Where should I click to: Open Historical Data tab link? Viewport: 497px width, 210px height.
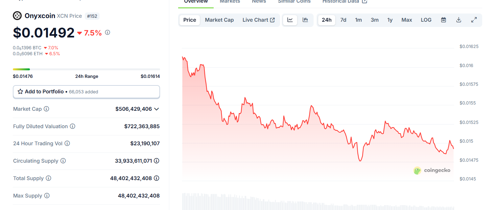(x=344, y=2)
